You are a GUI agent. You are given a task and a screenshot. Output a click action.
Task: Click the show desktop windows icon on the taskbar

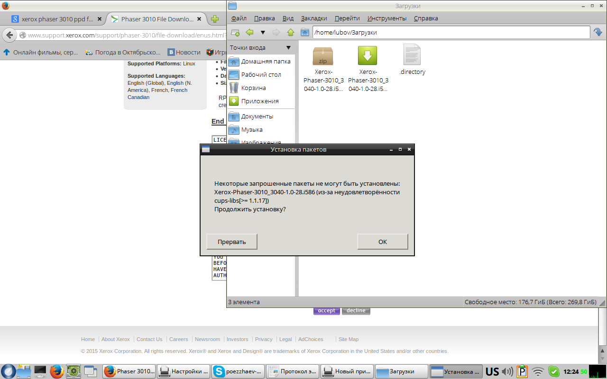90,371
